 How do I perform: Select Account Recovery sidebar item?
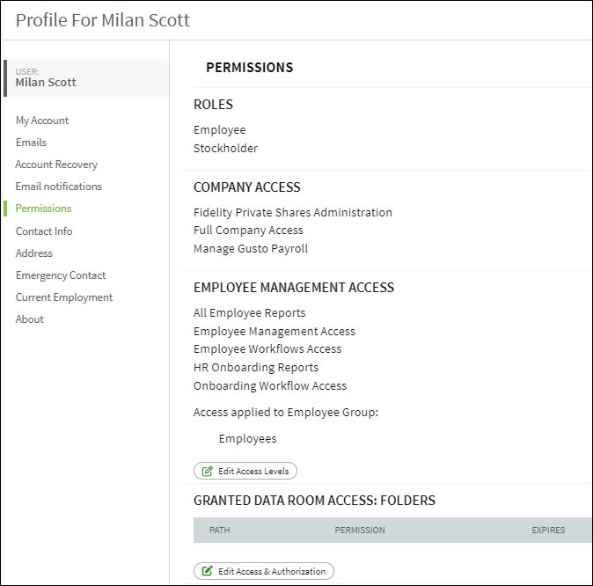coord(56,165)
